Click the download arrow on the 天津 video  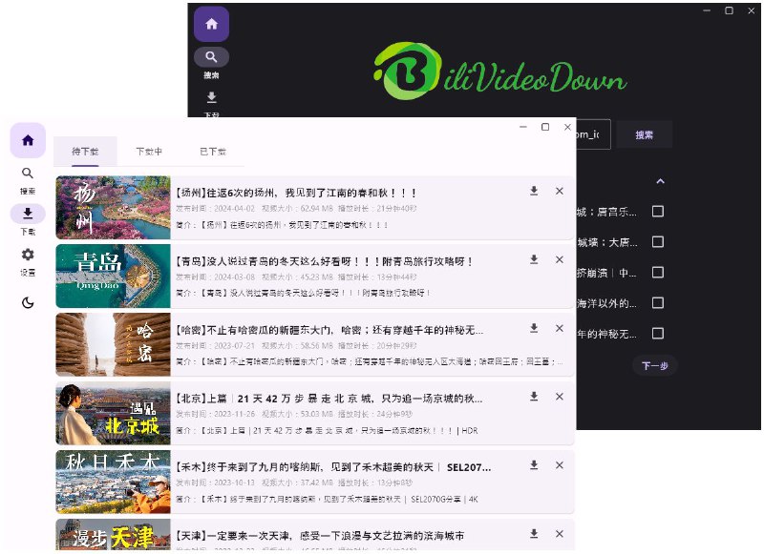click(x=533, y=534)
